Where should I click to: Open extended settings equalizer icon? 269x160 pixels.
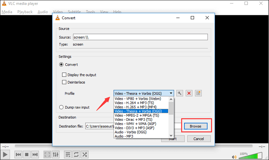pos(56,154)
